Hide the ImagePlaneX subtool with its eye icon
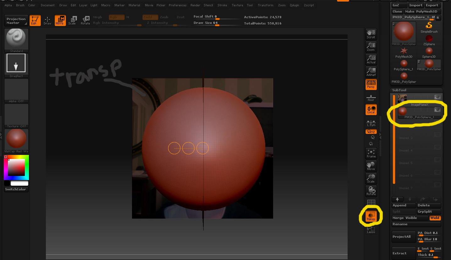This screenshot has width=451, height=260. (x=437, y=97)
